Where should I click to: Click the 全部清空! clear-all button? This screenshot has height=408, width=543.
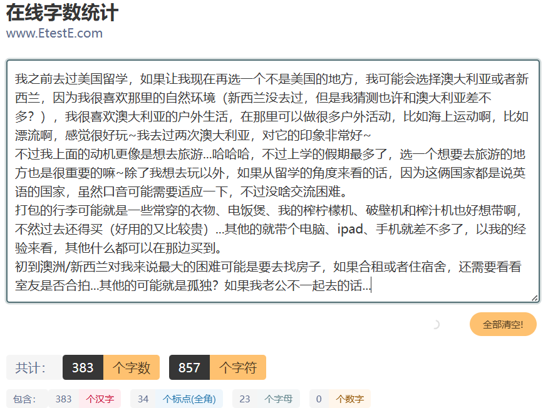pos(503,324)
